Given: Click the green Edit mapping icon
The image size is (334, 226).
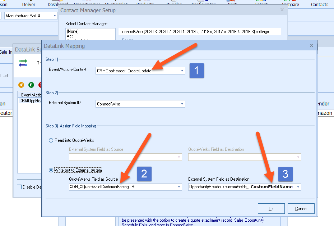Looking at the screenshot, I should click(31, 85).
